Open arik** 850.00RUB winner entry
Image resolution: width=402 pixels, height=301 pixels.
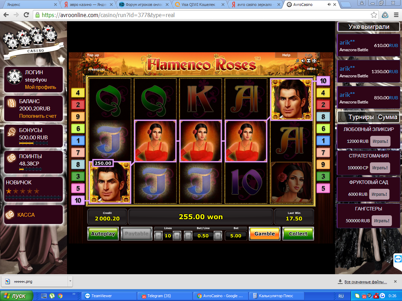pyautogui.click(x=368, y=98)
